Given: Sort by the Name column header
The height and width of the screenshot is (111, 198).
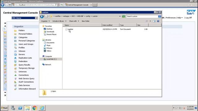Looking at the screenshot, I should [82, 25].
